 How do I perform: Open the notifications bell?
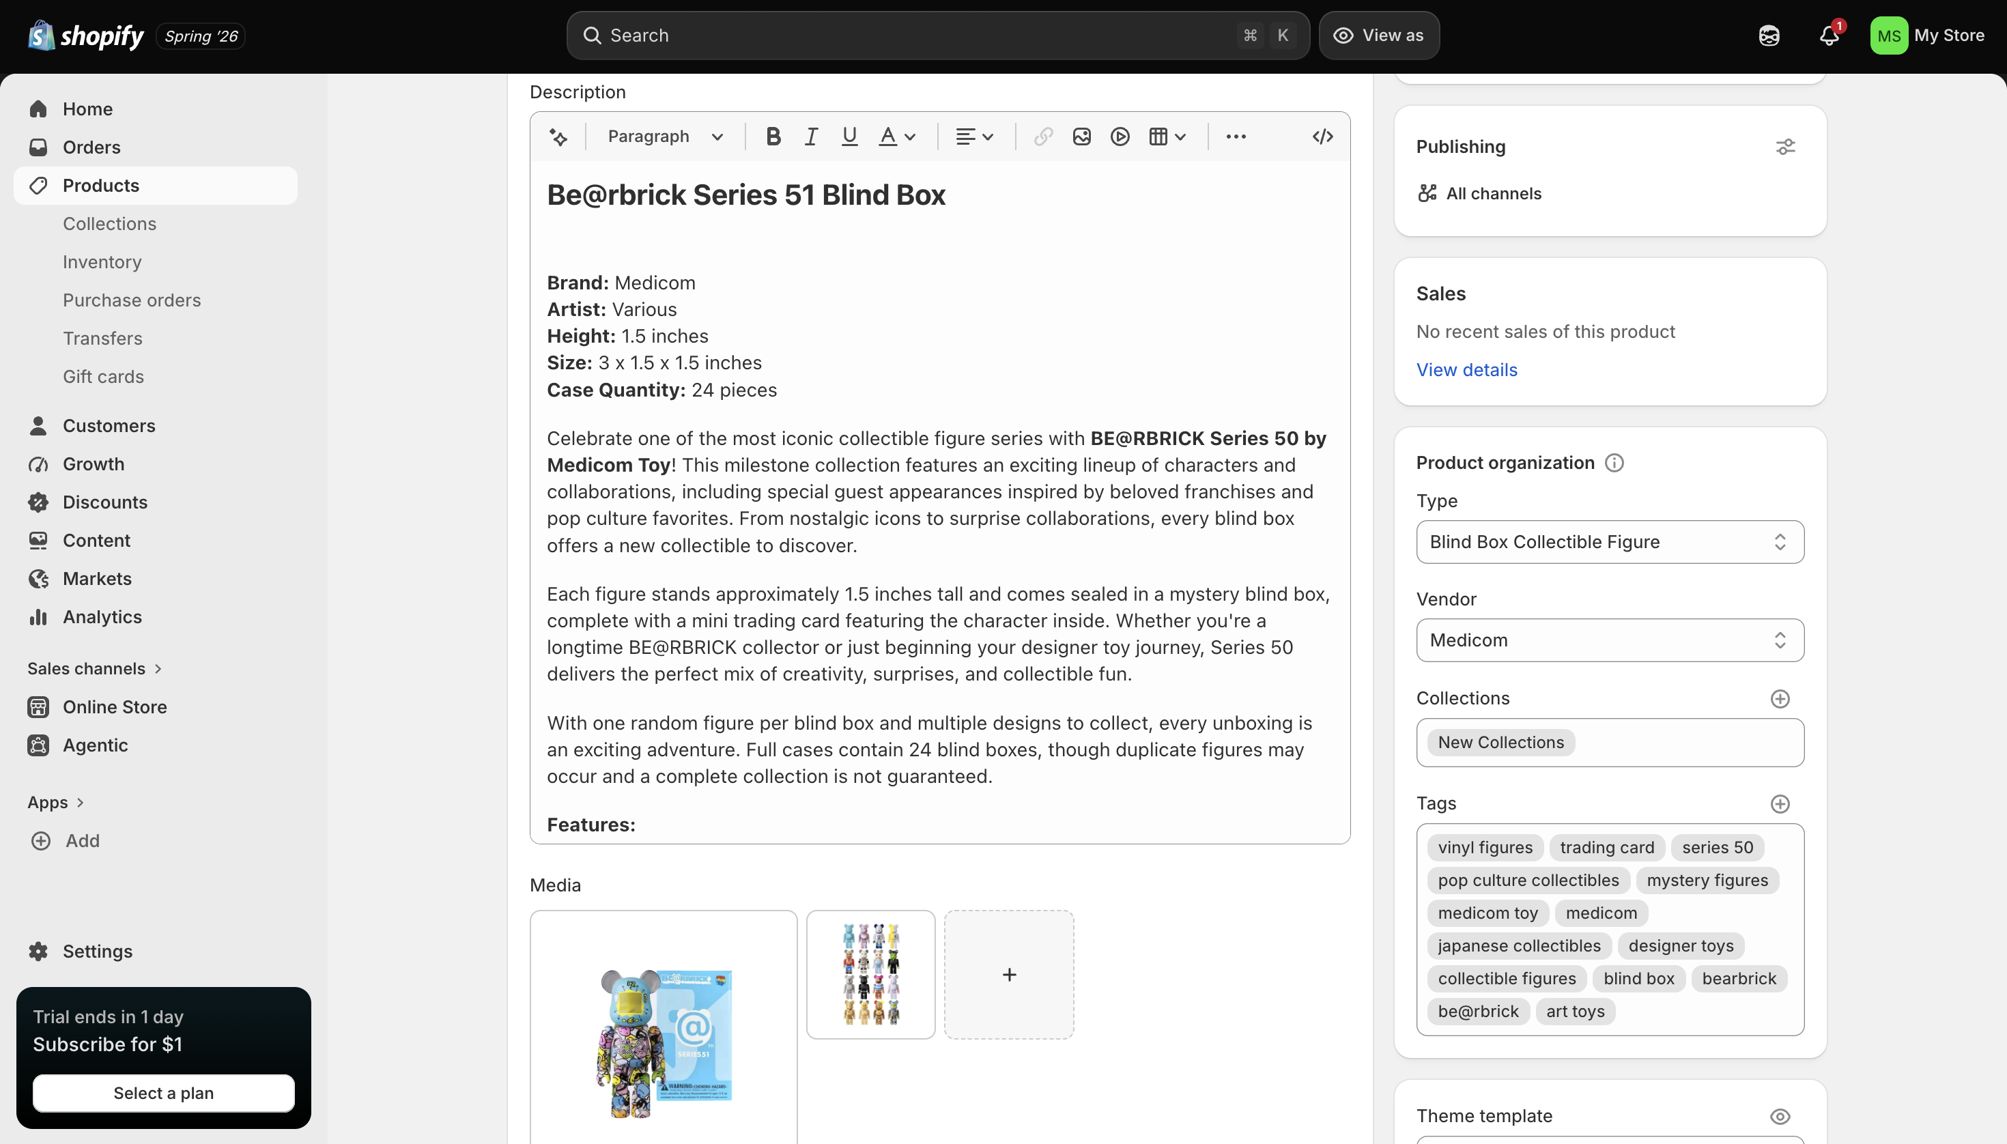pos(1830,35)
